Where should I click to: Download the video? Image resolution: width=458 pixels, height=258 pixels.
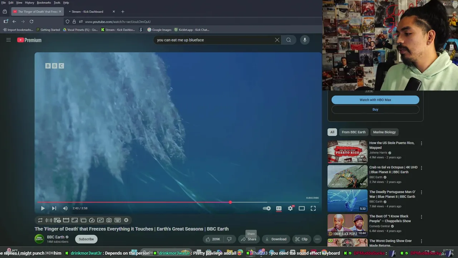pos(276,239)
